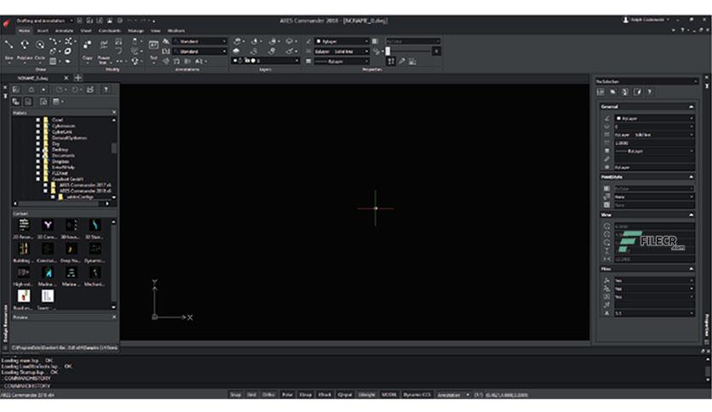Expand the Documents folder tree node
Viewport: 712px width, 412px height.
tap(38, 155)
